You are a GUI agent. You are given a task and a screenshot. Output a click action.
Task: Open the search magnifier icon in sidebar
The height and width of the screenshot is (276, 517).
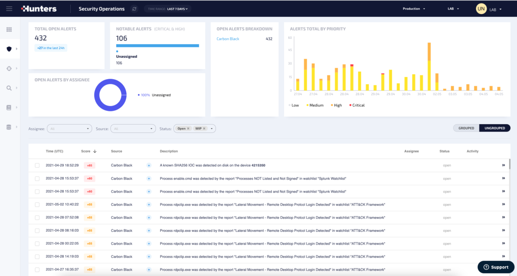point(9,87)
